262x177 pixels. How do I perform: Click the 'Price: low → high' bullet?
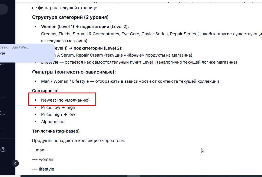point(58,107)
